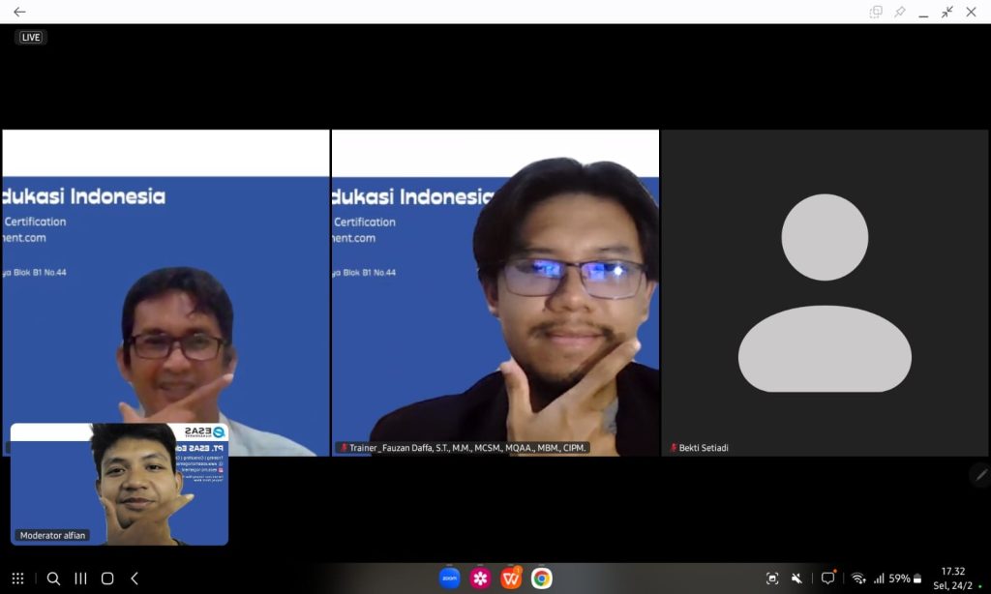The width and height of the screenshot is (991, 594).
Task: Open the pencil annotation tool
Action: [980, 474]
